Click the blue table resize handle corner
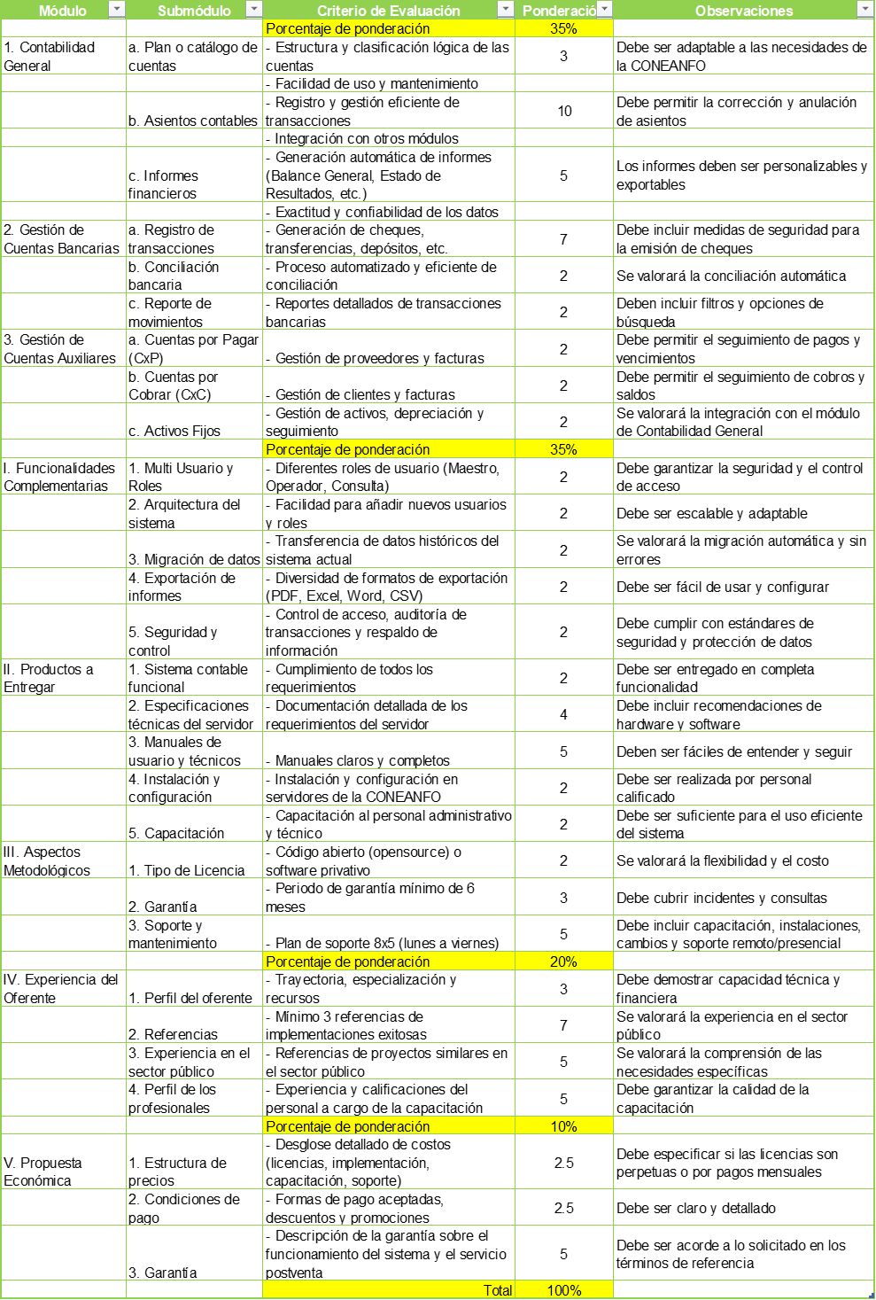Screen dimensions: 876x1300 [872, 1296]
